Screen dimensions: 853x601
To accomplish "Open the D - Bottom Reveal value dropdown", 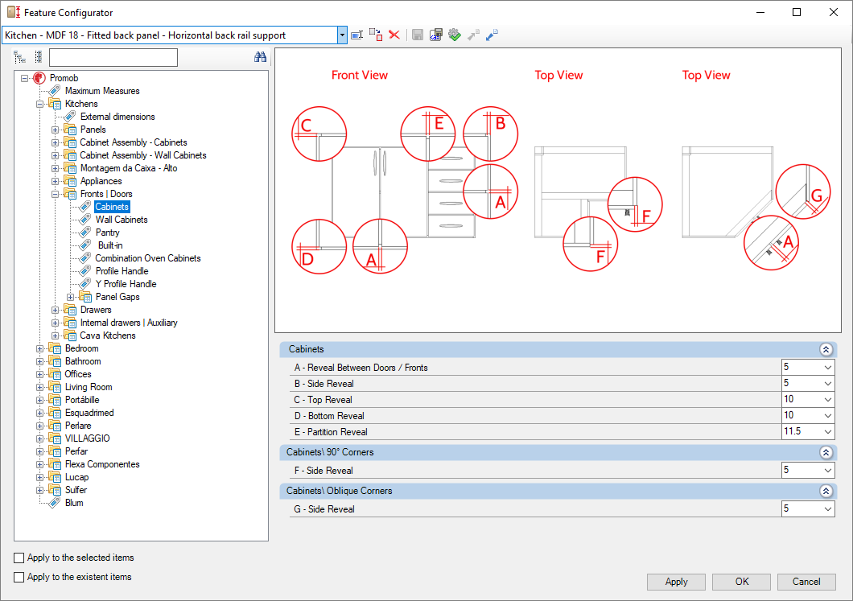I will click(827, 415).
